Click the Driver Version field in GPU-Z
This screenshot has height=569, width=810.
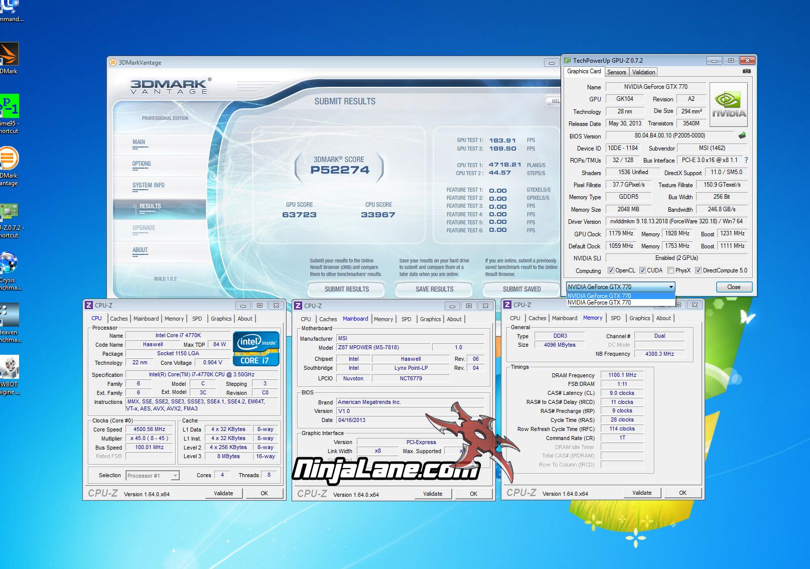tap(677, 221)
